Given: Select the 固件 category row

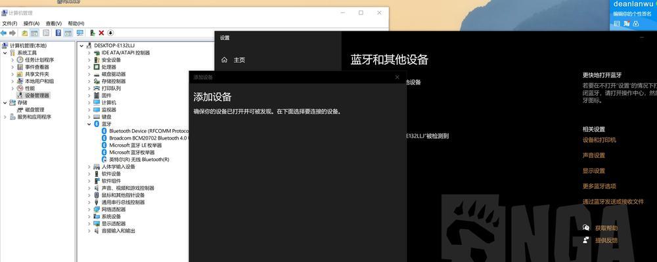Looking at the screenshot, I should pos(102,95).
